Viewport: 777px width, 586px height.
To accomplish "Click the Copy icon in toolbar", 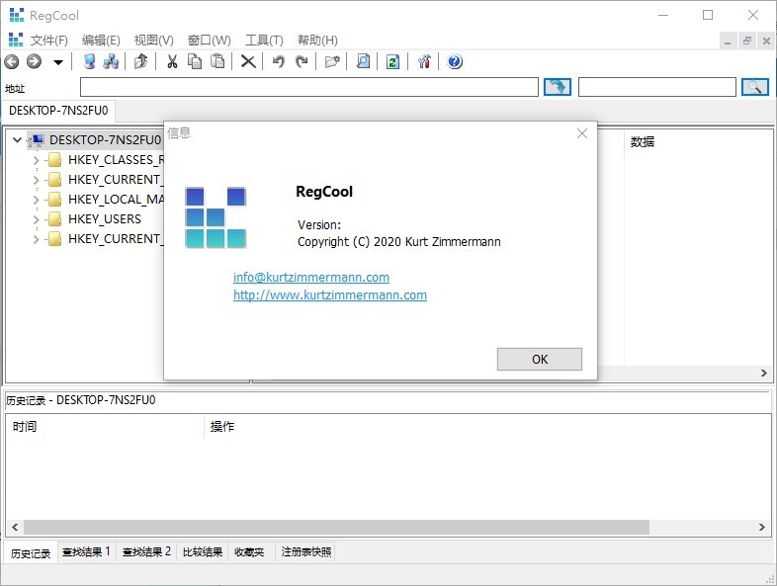I will (x=195, y=61).
